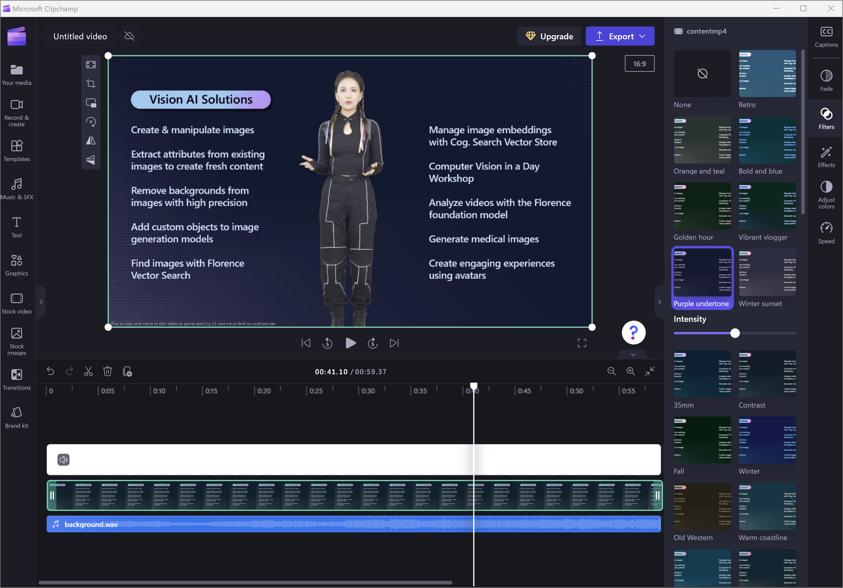This screenshot has width=843, height=588.
Task: Click the zoom in timeline icon
Action: click(x=631, y=371)
